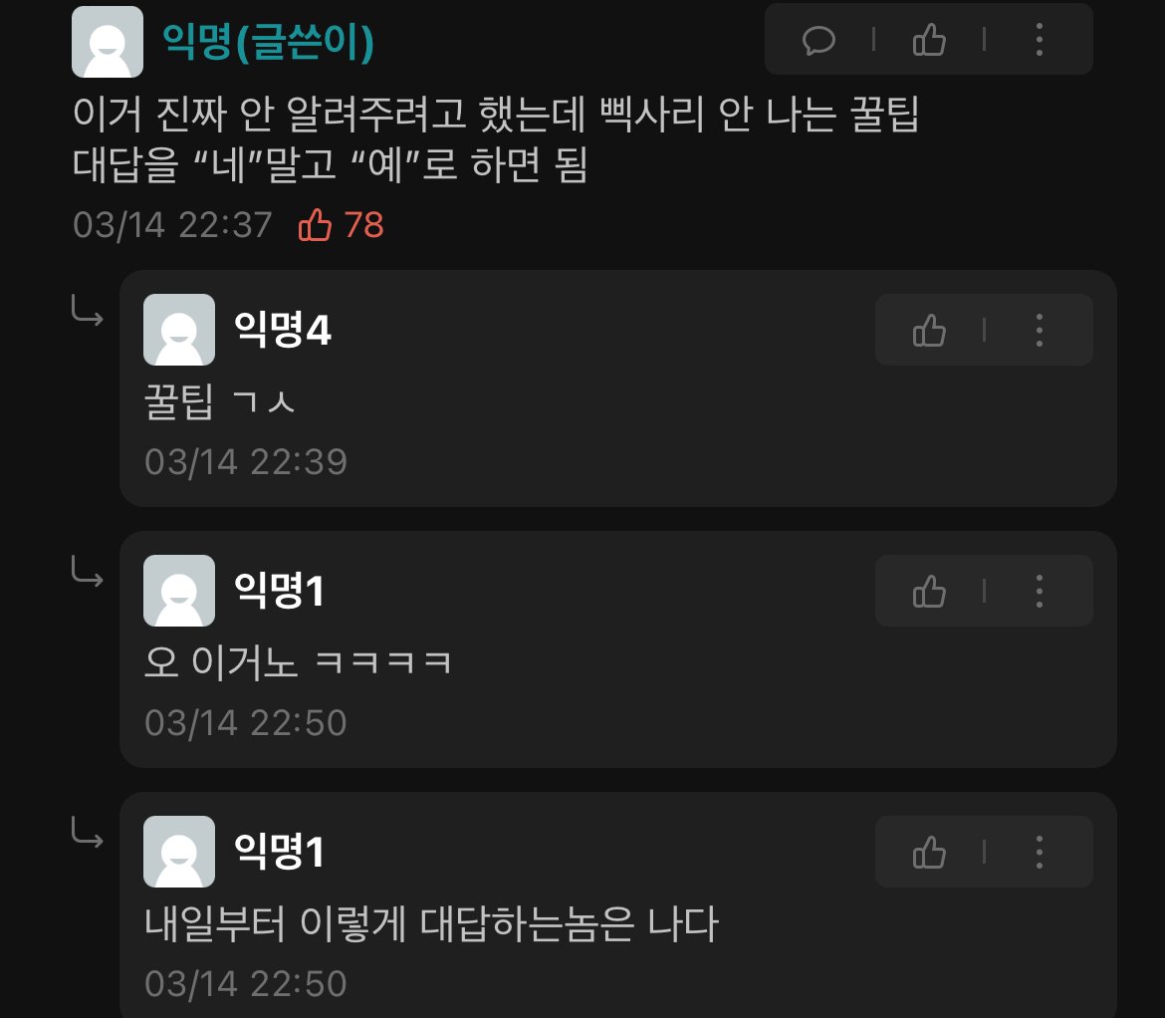The width and height of the screenshot is (1165, 1018).
Task: Open more options for 익명(글쓴이) comment
Action: point(1039,40)
